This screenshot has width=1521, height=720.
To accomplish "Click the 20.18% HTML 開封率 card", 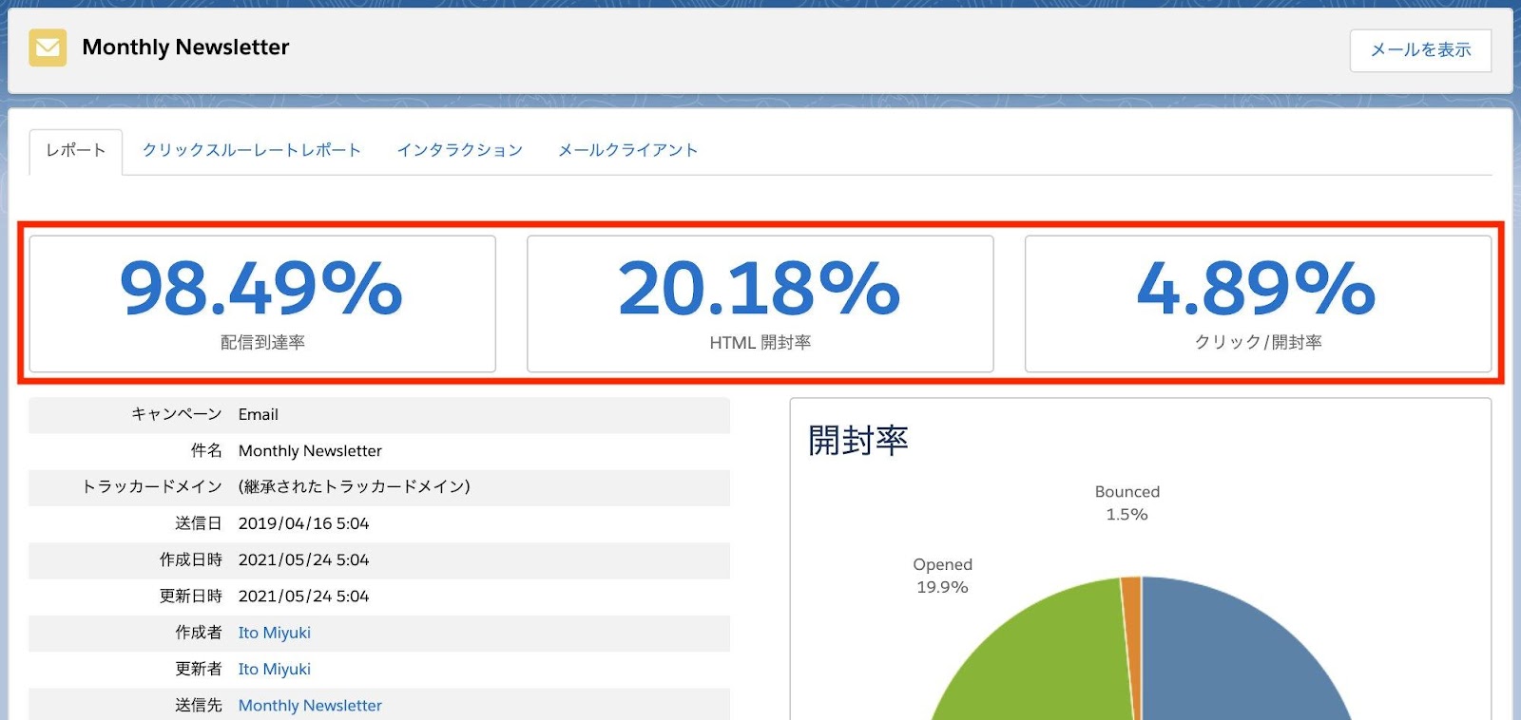I will [x=760, y=304].
